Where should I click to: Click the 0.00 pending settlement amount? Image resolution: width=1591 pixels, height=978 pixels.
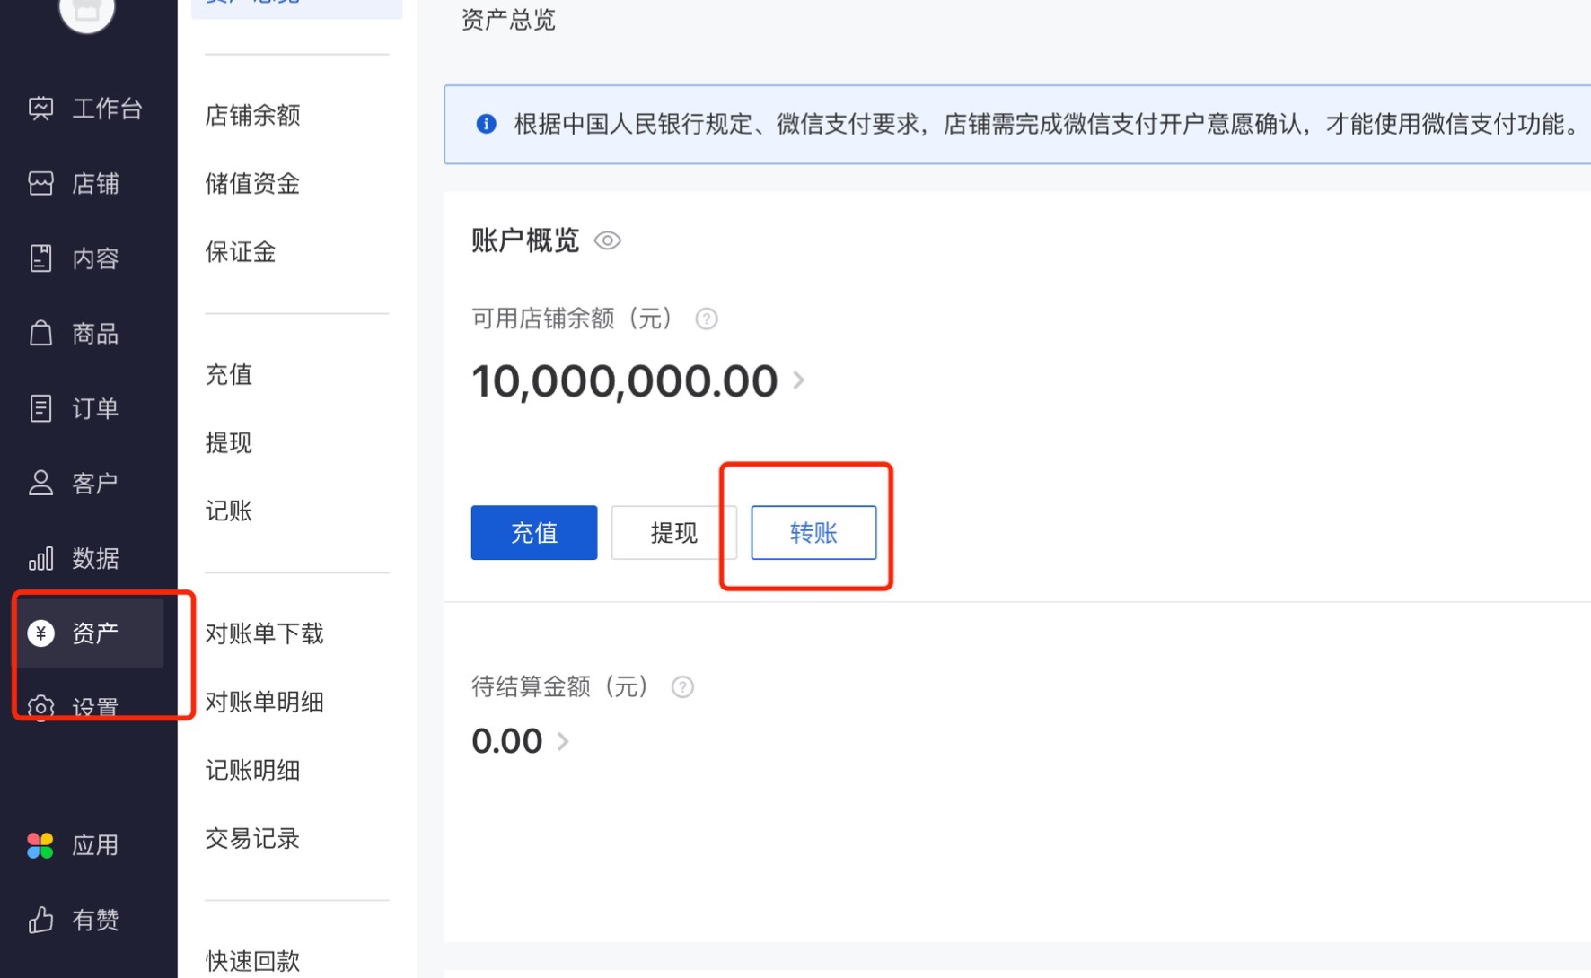point(507,741)
